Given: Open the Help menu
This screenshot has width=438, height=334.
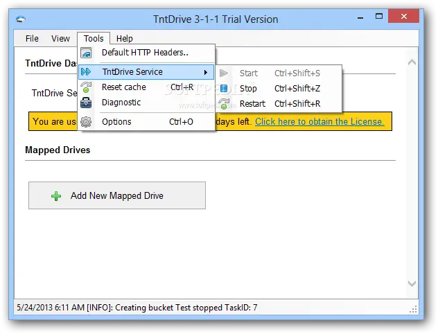Looking at the screenshot, I should [125, 39].
